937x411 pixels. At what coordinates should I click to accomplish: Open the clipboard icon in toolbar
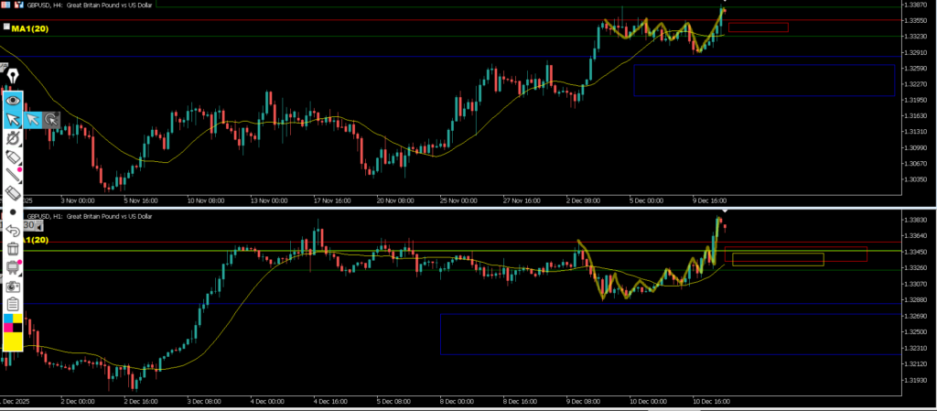click(x=13, y=304)
